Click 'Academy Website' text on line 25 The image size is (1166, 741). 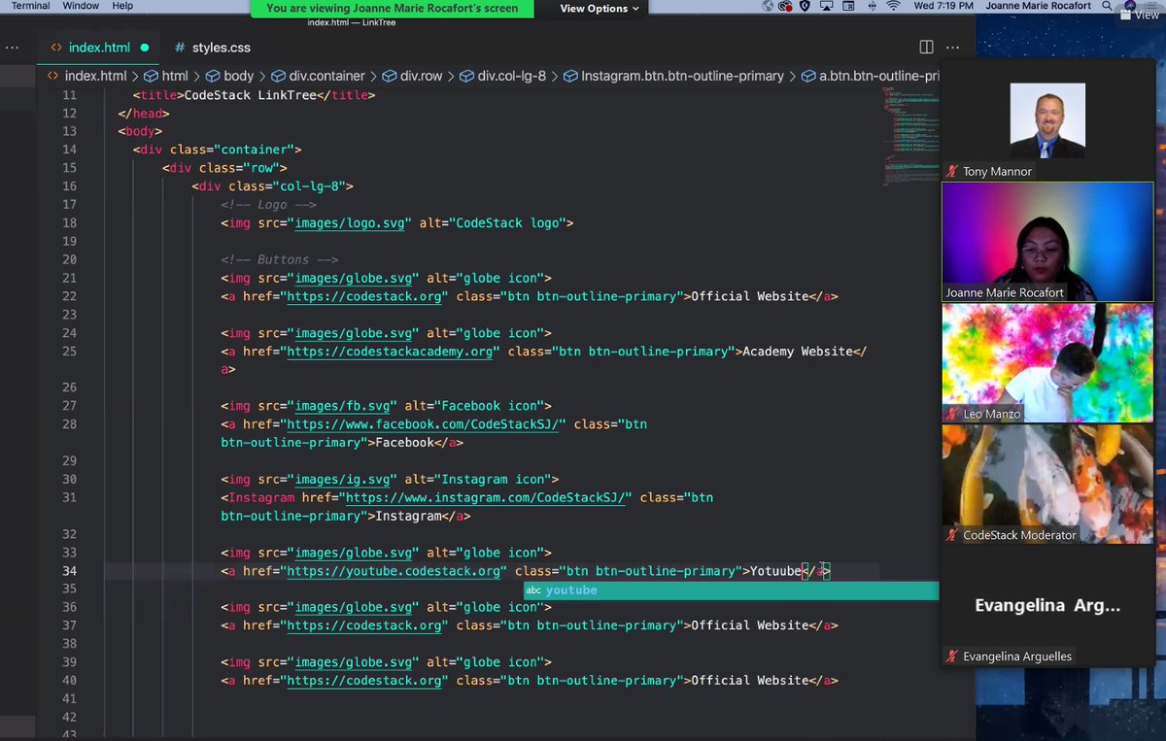coord(798,352)
